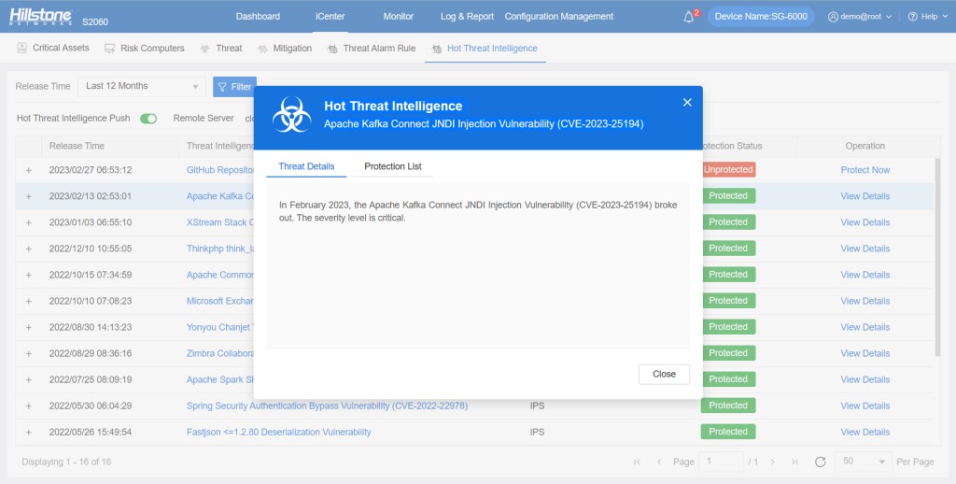
Task: Open the Help dropdown menu
Action: [x=927, y=17]
